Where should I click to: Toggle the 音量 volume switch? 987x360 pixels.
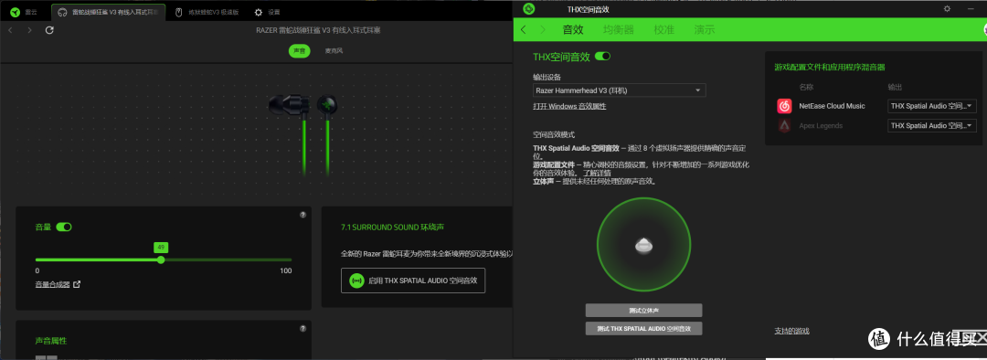click(x=64, y=227)
